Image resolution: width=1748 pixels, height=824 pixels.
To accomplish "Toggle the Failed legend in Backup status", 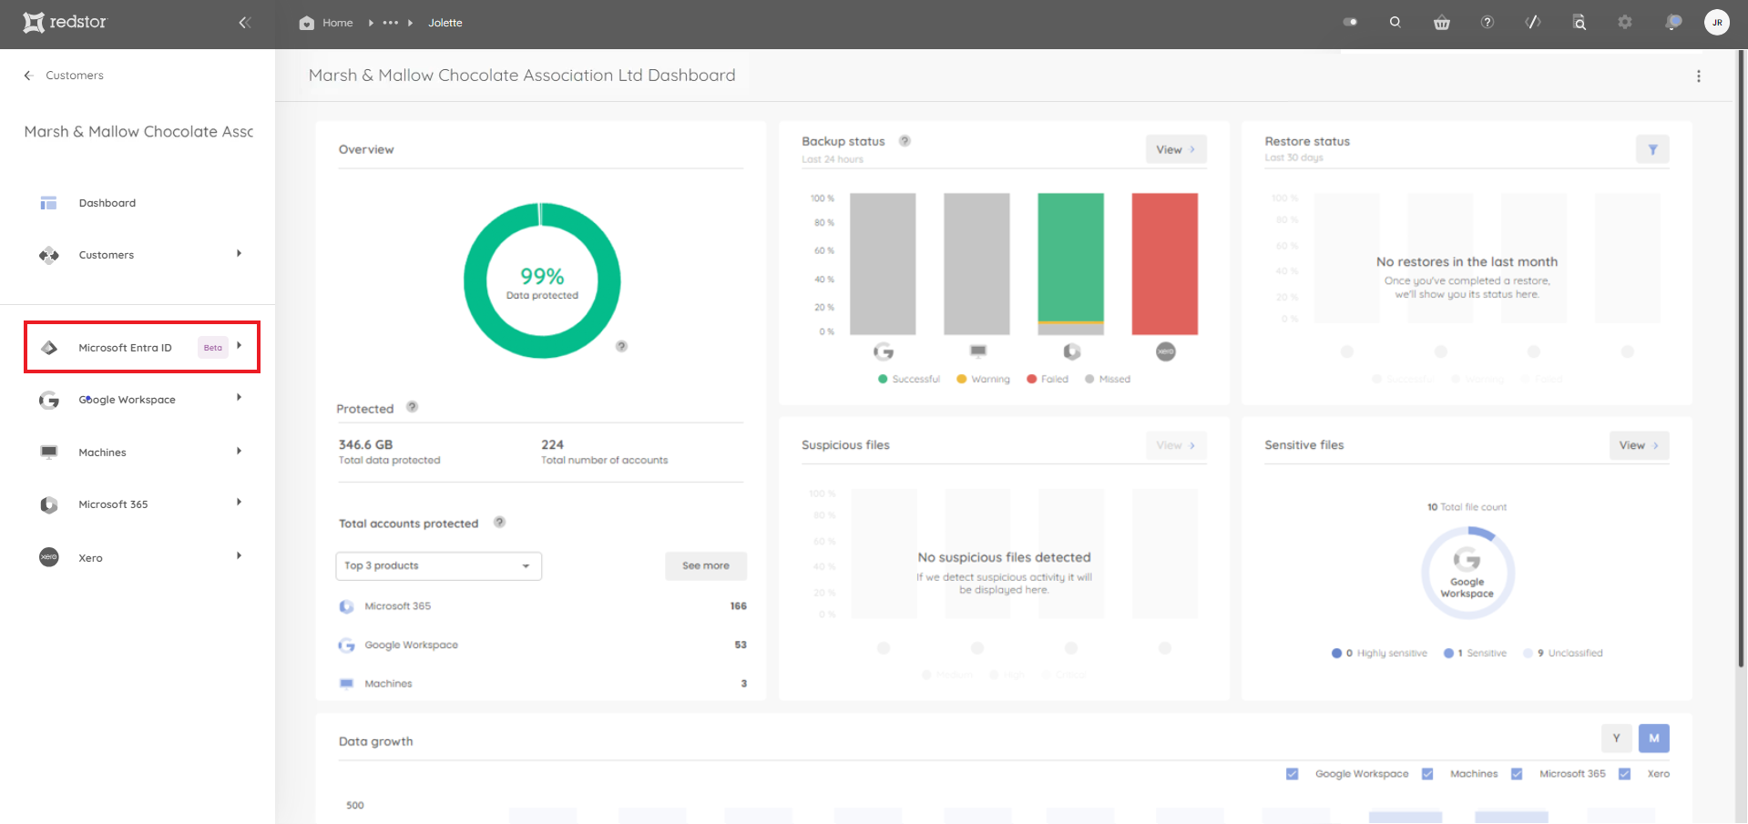I will point(1048,379).
